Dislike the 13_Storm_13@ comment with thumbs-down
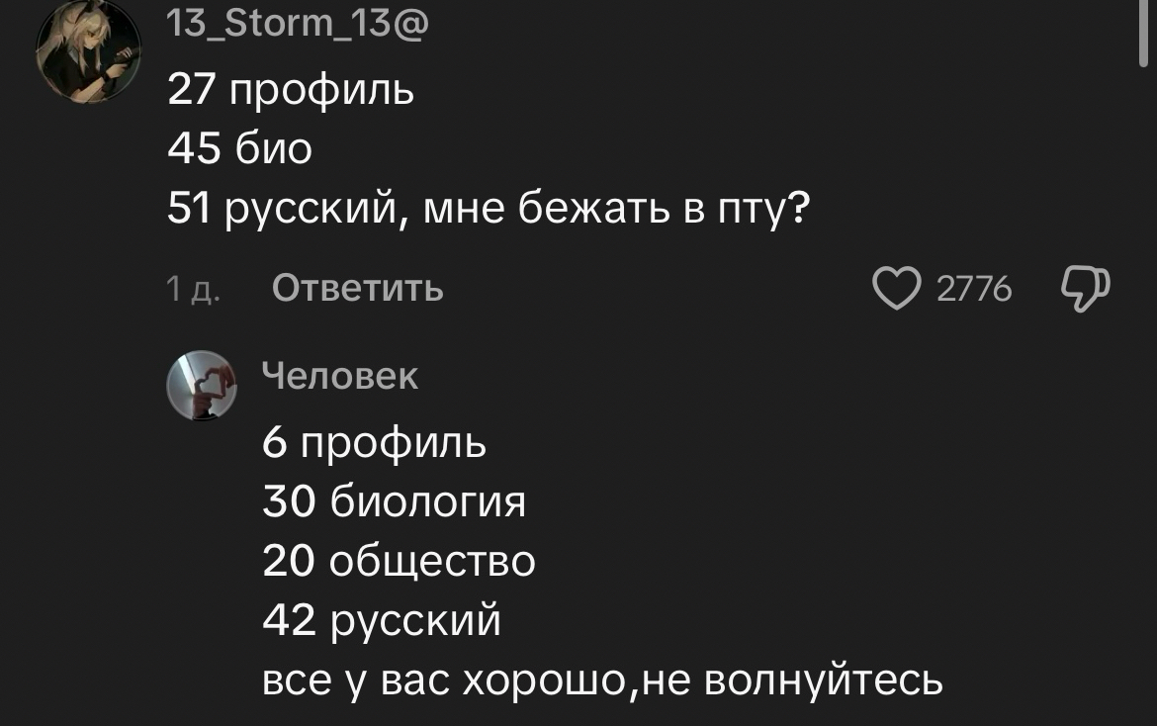This screenshot has height=726, width=1157. pos(1085,289)
